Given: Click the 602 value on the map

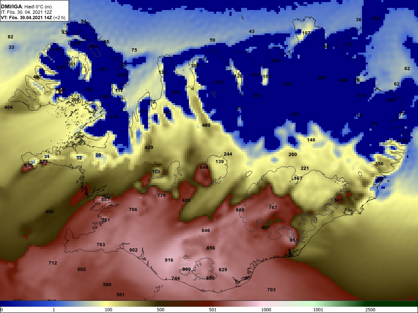Looking at the screenshot, I should coord(82,269).
